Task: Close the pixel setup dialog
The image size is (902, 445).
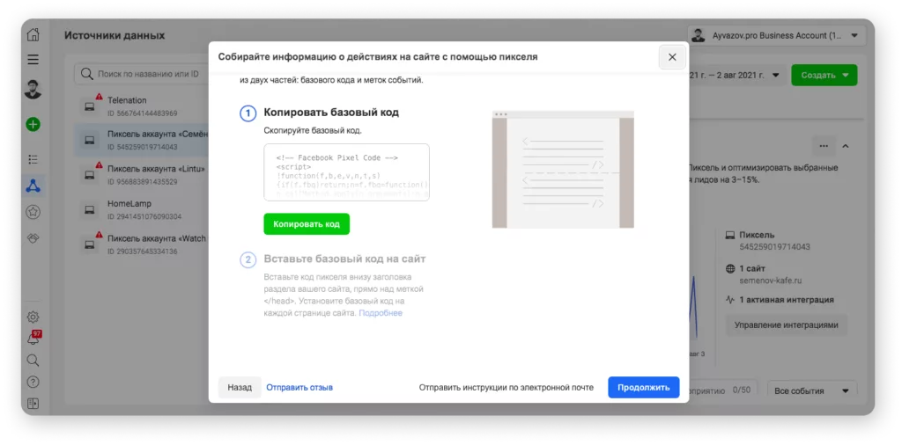Action: point(672,57)
